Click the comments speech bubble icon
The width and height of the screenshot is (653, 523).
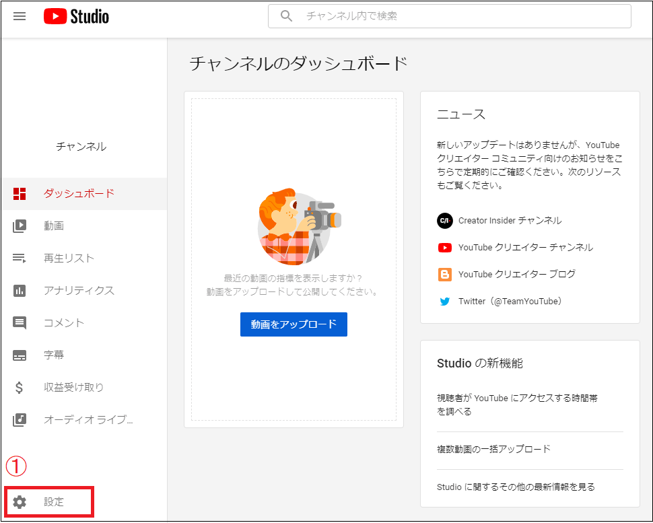[20, 322]
